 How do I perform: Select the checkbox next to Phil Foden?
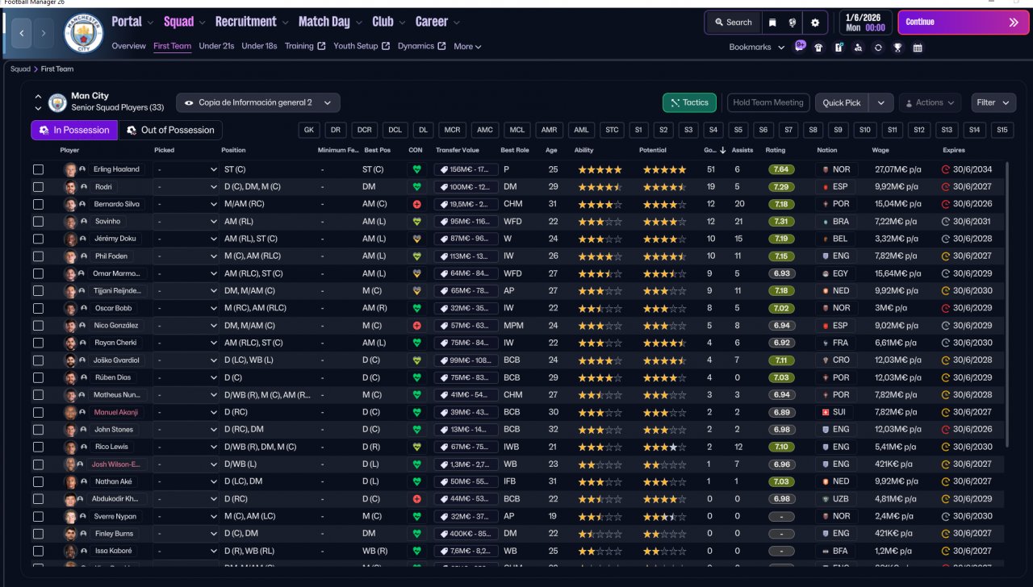tap(38, 256)
